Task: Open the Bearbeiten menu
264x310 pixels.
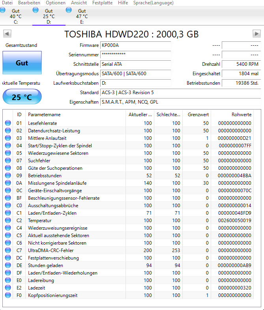Action: click(x=29, y=3)
